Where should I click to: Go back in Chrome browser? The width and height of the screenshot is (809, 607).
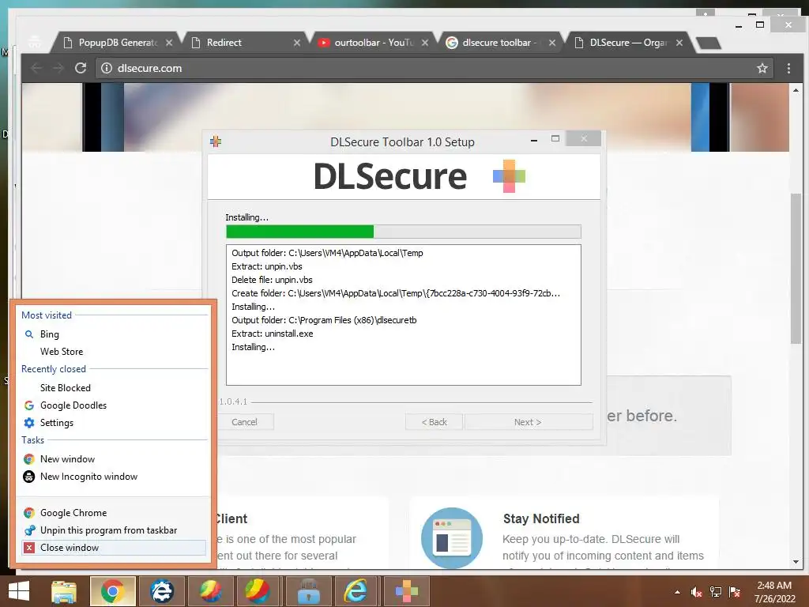click(36, 68)
